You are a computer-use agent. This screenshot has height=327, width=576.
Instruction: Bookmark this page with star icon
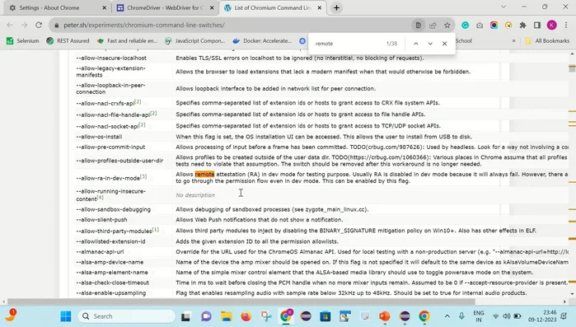coord(447,25)
